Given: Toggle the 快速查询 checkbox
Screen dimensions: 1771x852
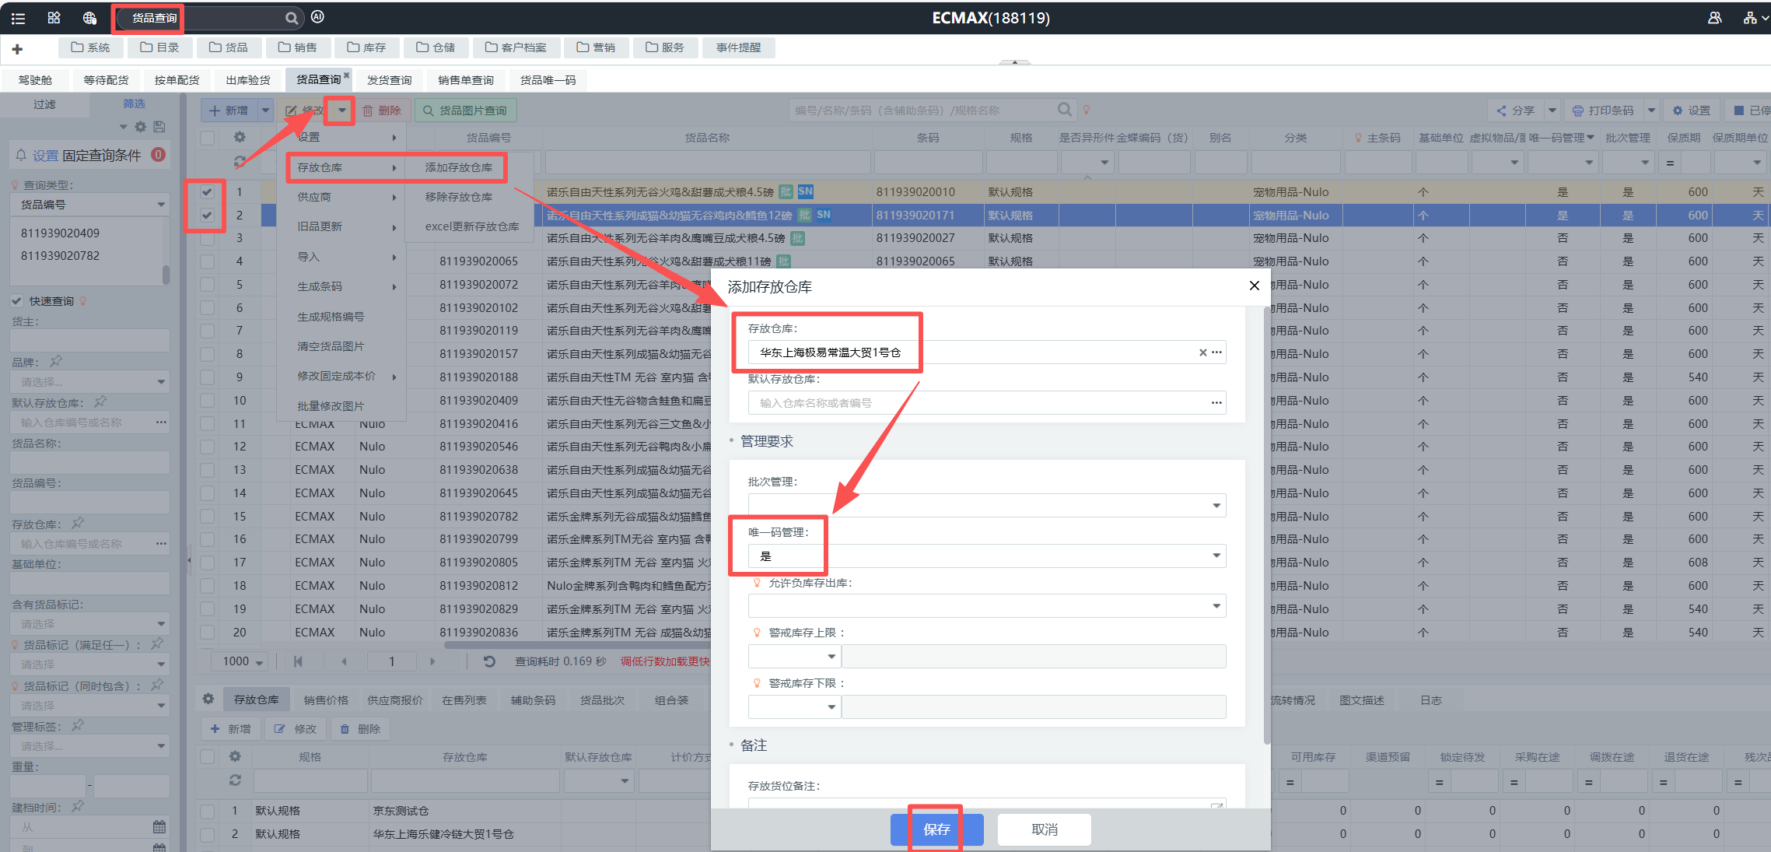Looking at the screenshot, I should click(x=16, y=301).
